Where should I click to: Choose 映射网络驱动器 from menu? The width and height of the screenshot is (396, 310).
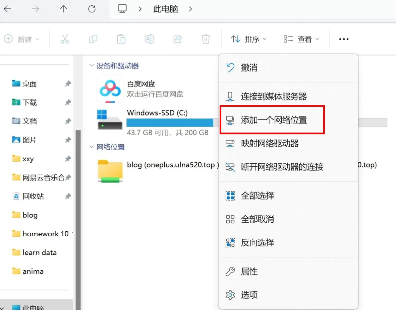coord(269,144)
